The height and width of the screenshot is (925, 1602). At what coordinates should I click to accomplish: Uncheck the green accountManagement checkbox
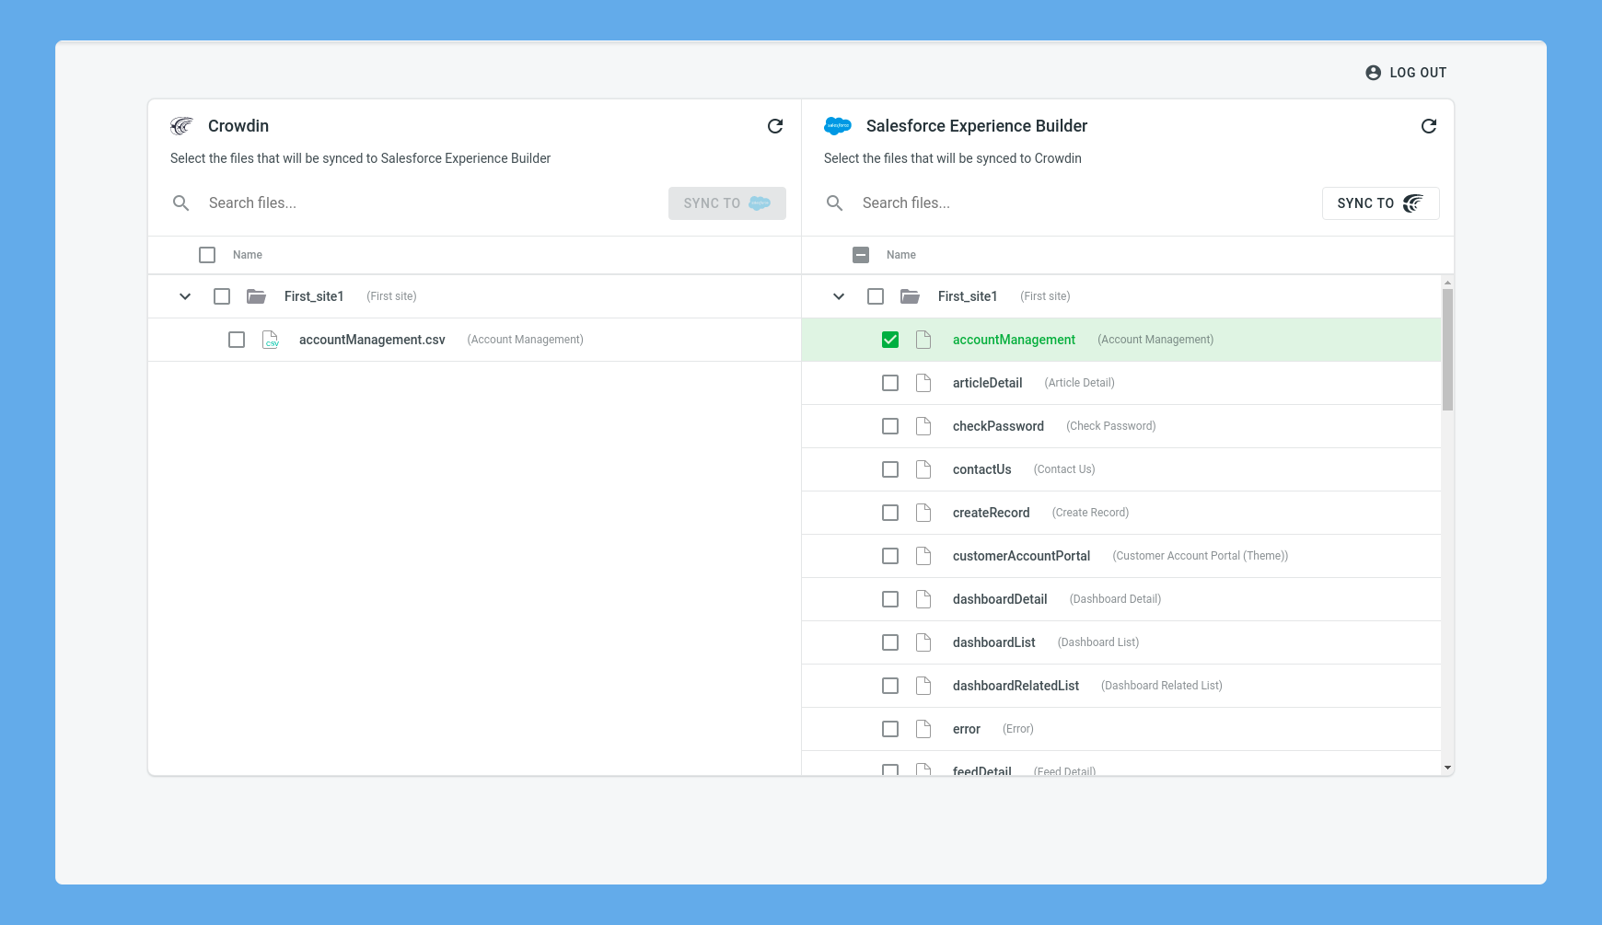coord(890,340)
